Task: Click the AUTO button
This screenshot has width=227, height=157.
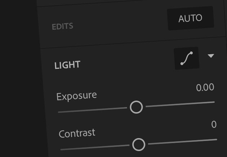Action: coord(190,18)
